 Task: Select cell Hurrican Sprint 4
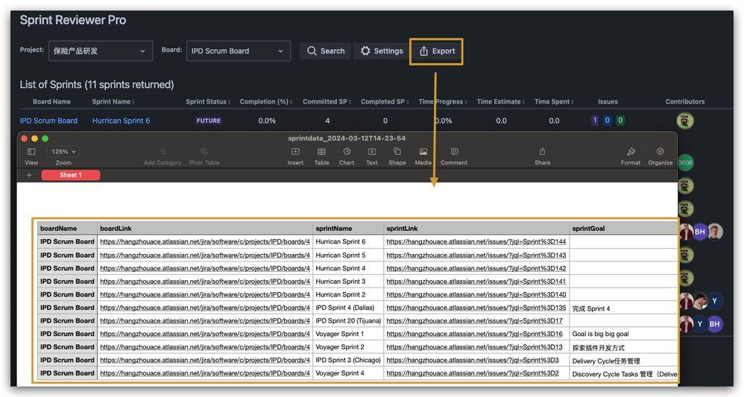pyautogui.click(x=348, y=268)
